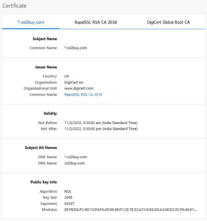The image size is (207, 221).
Task: Select the Subject Name common name value *.ssl2buy.com
Action: coord(76,48)
